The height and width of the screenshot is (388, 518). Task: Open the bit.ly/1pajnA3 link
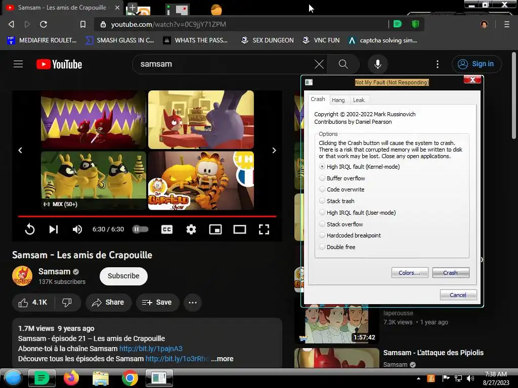[151, 349]
